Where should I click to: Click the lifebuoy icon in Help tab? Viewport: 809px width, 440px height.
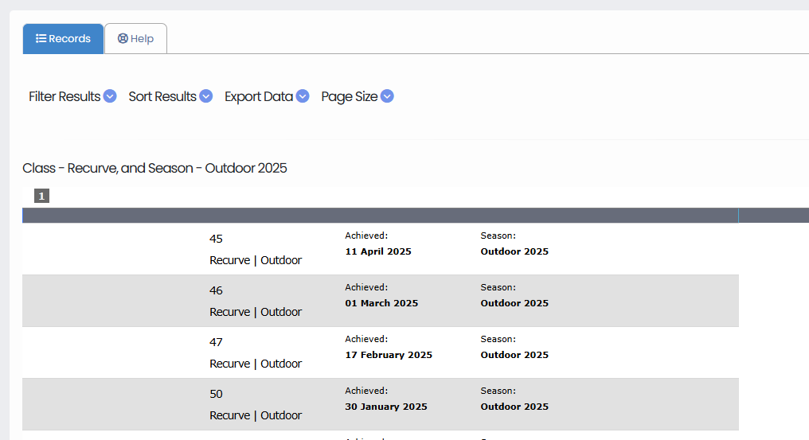tap(123, 39)
